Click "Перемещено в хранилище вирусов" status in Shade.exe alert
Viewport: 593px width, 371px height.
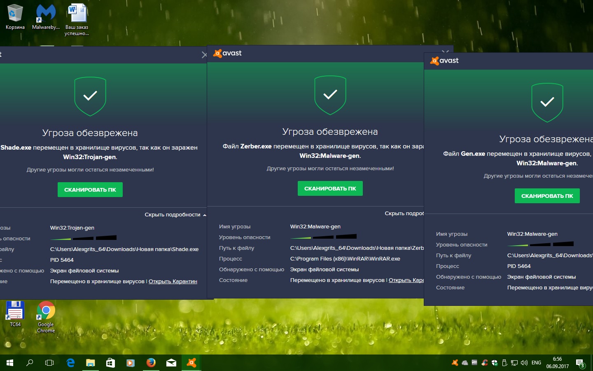[97, 282]
